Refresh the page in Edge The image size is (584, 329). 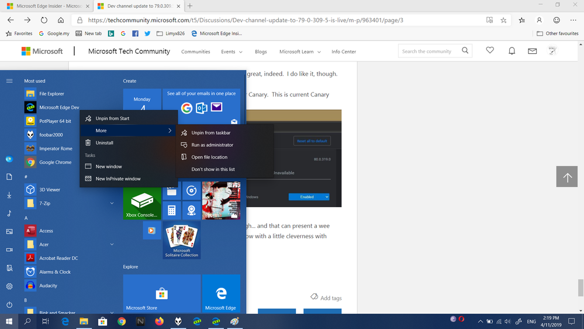tap(44, 20)
